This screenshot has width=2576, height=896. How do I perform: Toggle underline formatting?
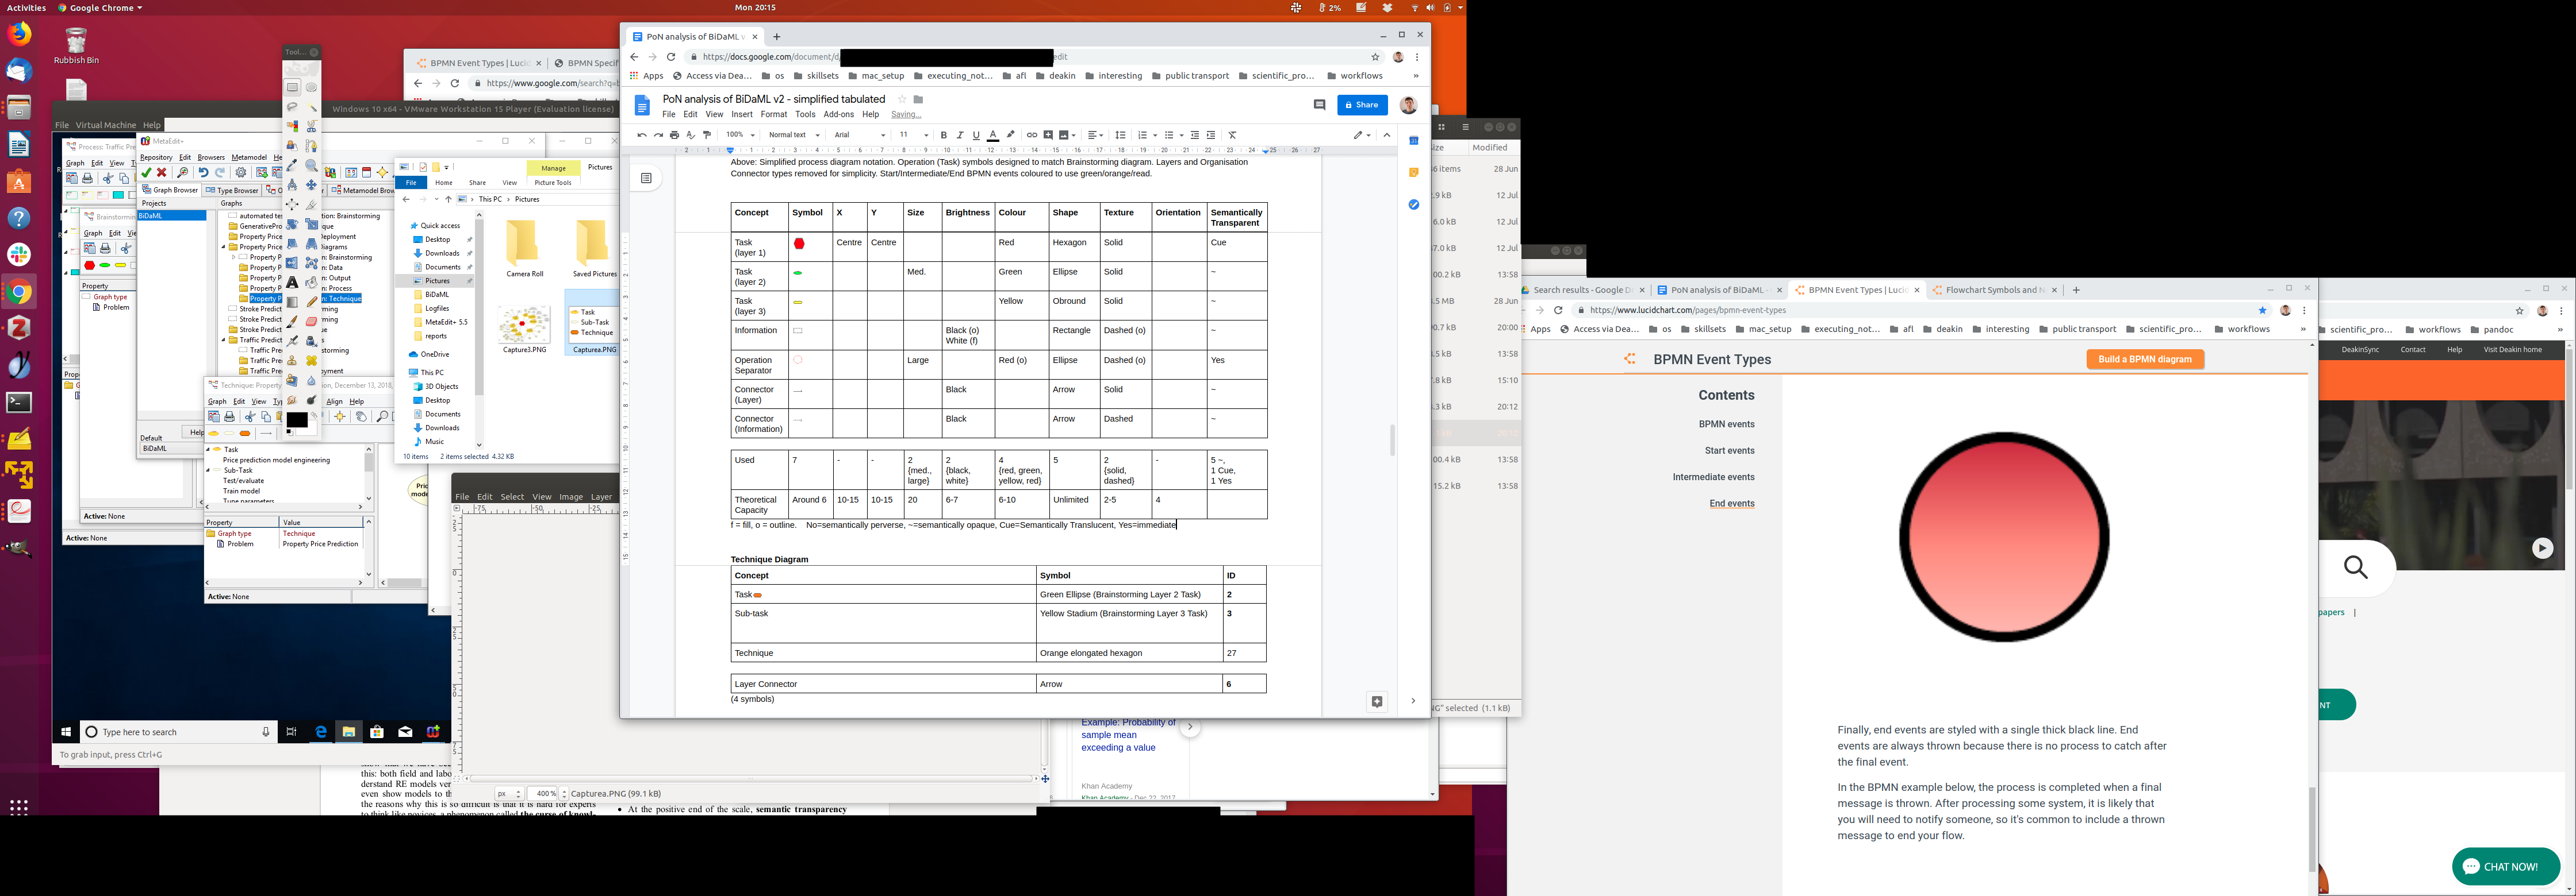(976, 135)
